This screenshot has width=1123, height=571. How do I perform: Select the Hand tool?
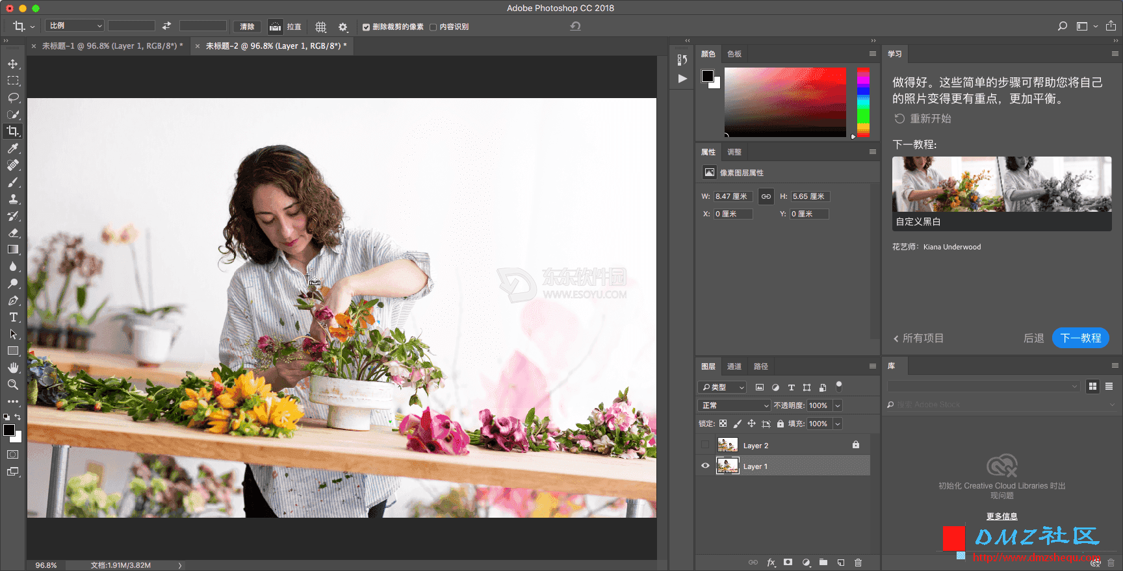click(13, 368)
